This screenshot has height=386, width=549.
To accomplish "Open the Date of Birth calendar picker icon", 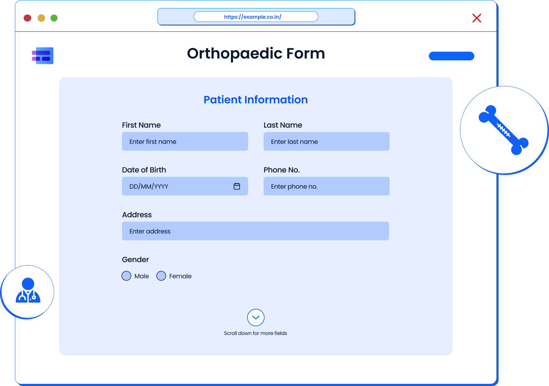I will click(x=237, y=186).
